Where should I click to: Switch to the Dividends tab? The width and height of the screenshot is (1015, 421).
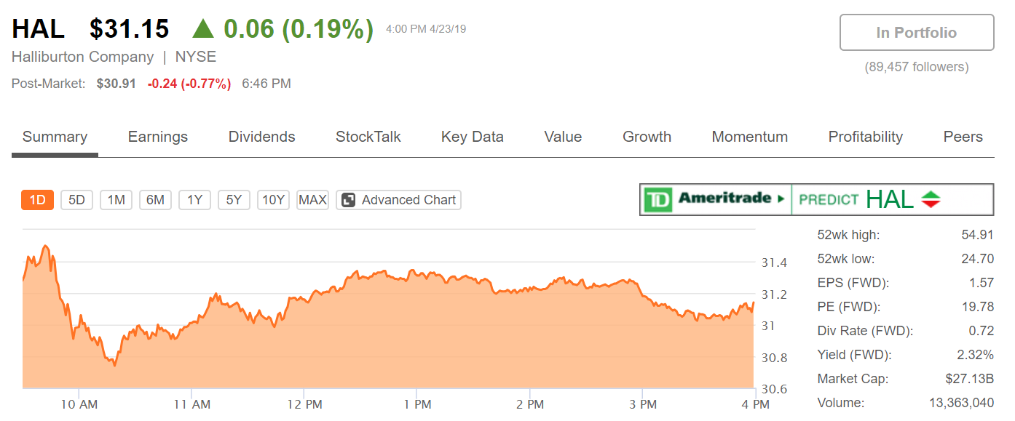[x=261, y=137]
